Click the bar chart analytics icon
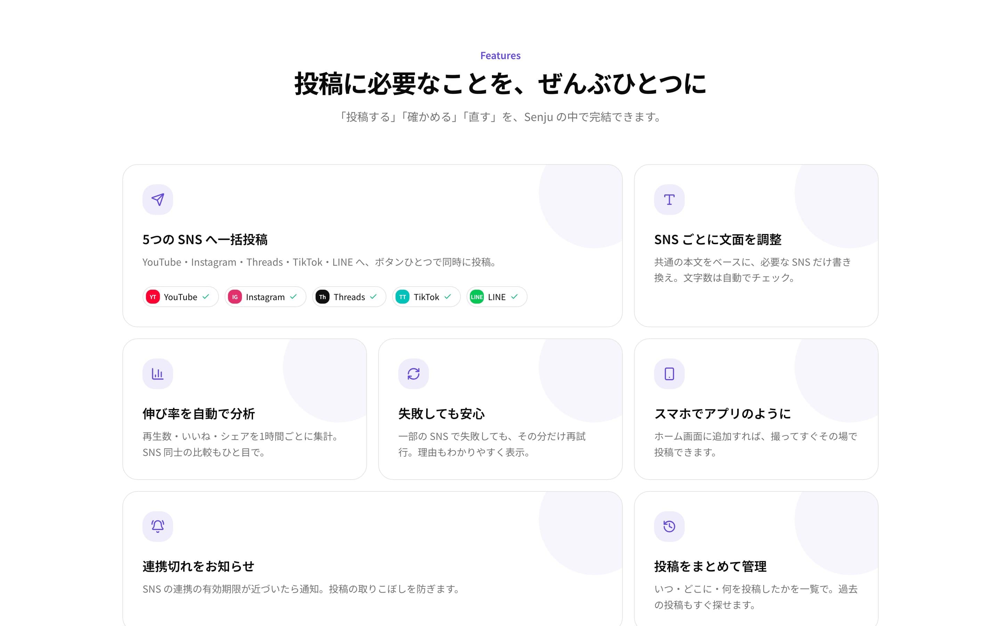This screenshot has width=1001, height=626. point(157,374)
